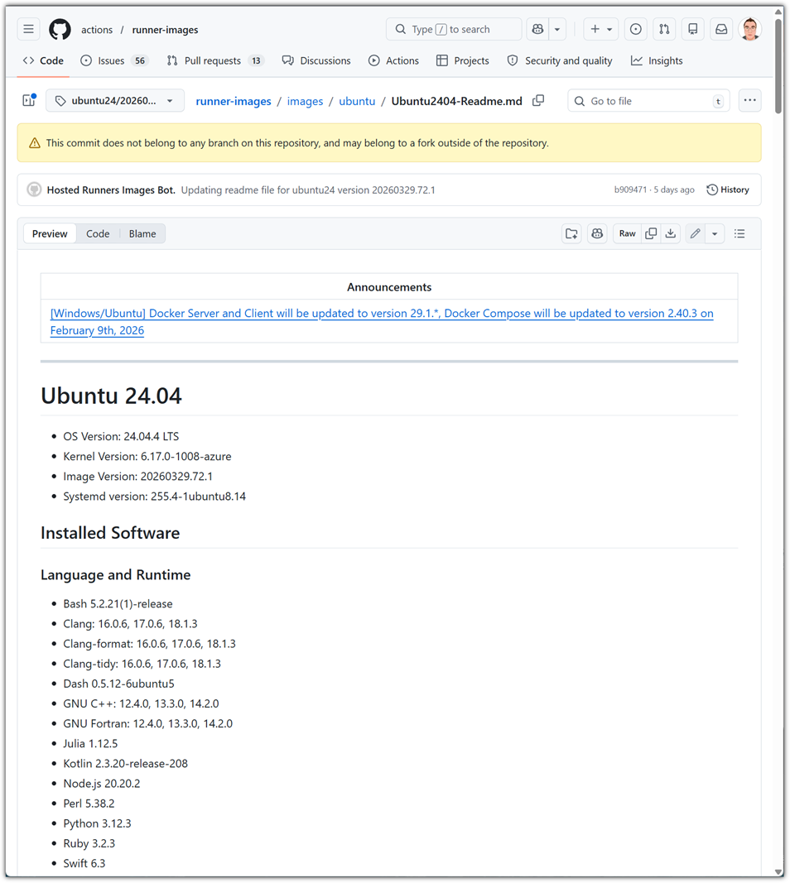
Task: Open notifications inbox icon
Action: click(721, 29)
